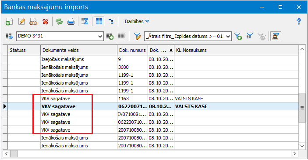This screenshot has width=308, height=160.
Task: Click the 06220071... bold number cell
Action: click(x=133, y=106)
